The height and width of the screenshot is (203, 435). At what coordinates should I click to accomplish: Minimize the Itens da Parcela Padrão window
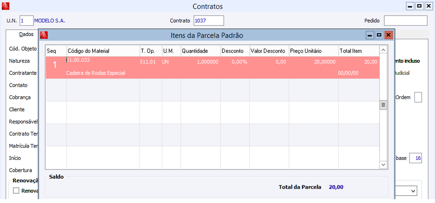pyautogui.click(x=370, y=35)
